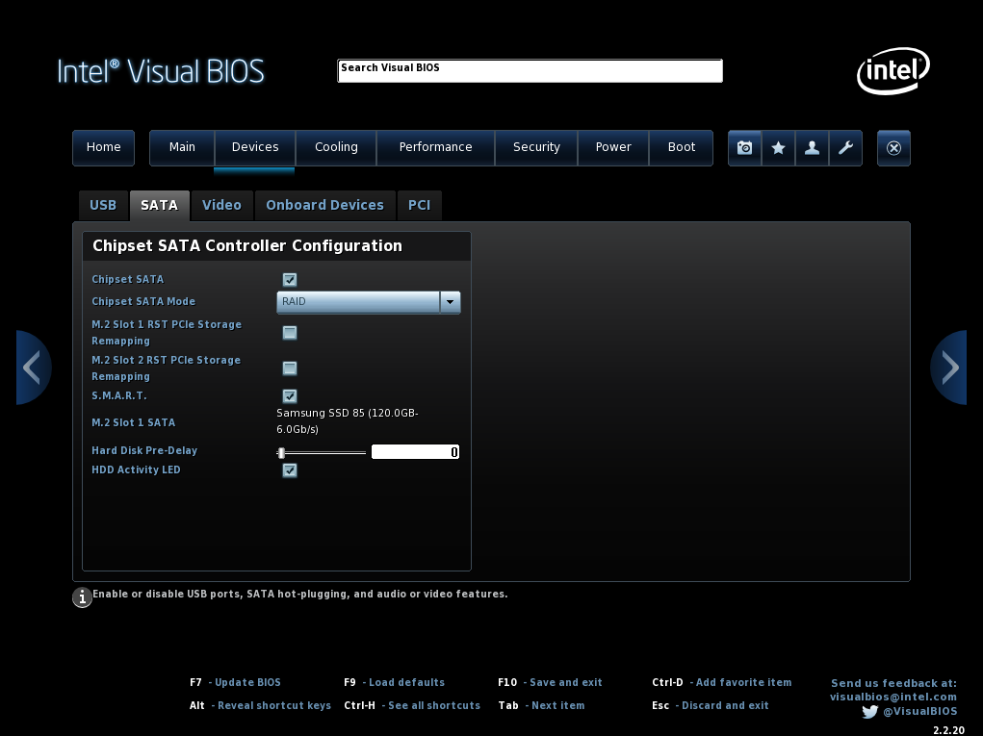Toggle the Chipset SATA checkbox

(290, 279)
